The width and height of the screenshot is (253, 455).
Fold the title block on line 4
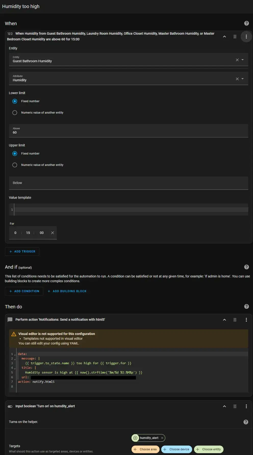click(15, 368)
